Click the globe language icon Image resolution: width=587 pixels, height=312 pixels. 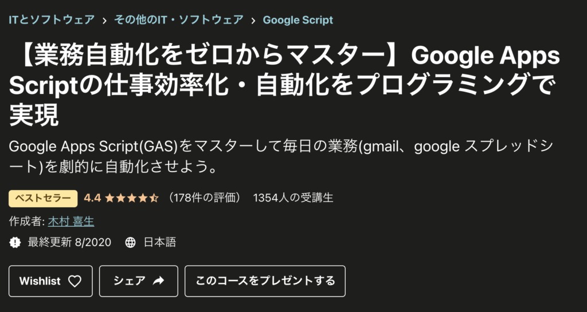coord(131,242)
